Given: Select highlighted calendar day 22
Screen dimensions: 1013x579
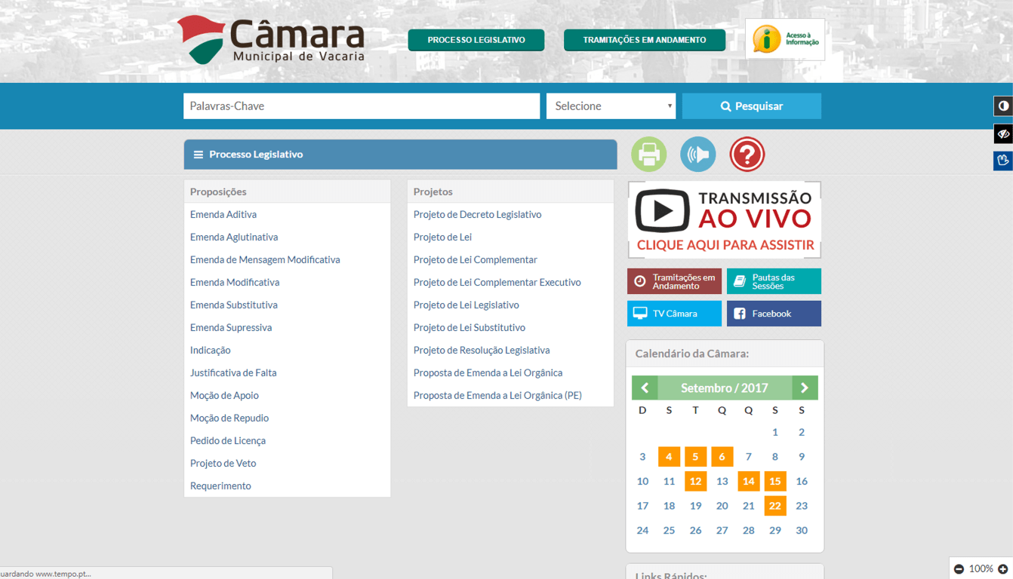Looking at the screenshot, I should (x=774, y=506).
